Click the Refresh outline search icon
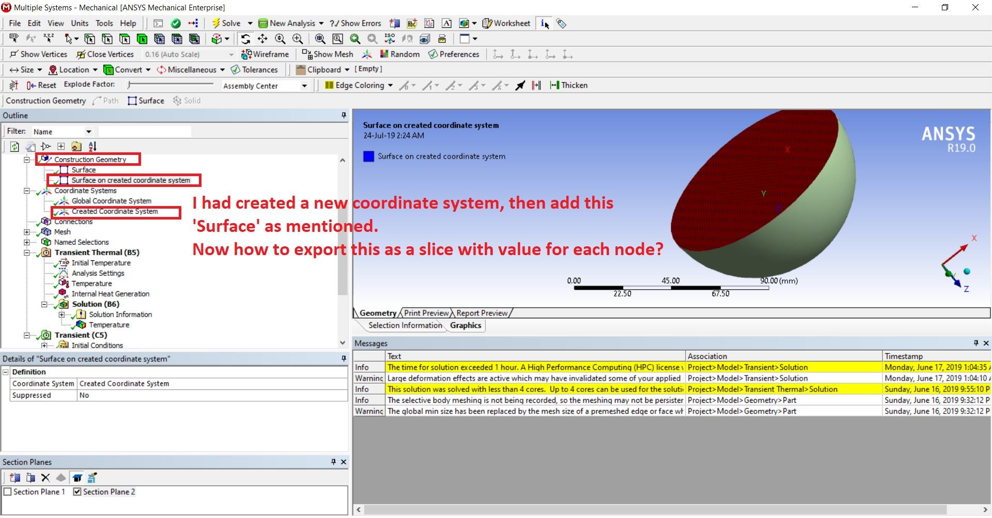The height and width of the screenshot is (518, 992). [14, 147]
